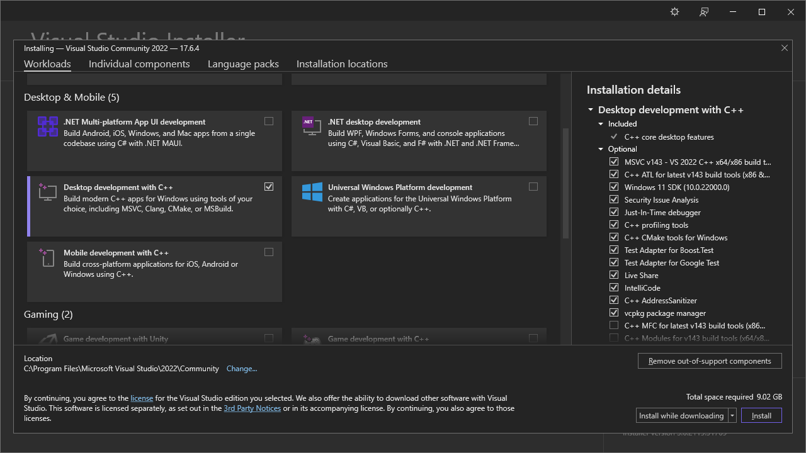This screenshot has width=806, height=453.
Task: Click the Install button
Action: point(761,416)
